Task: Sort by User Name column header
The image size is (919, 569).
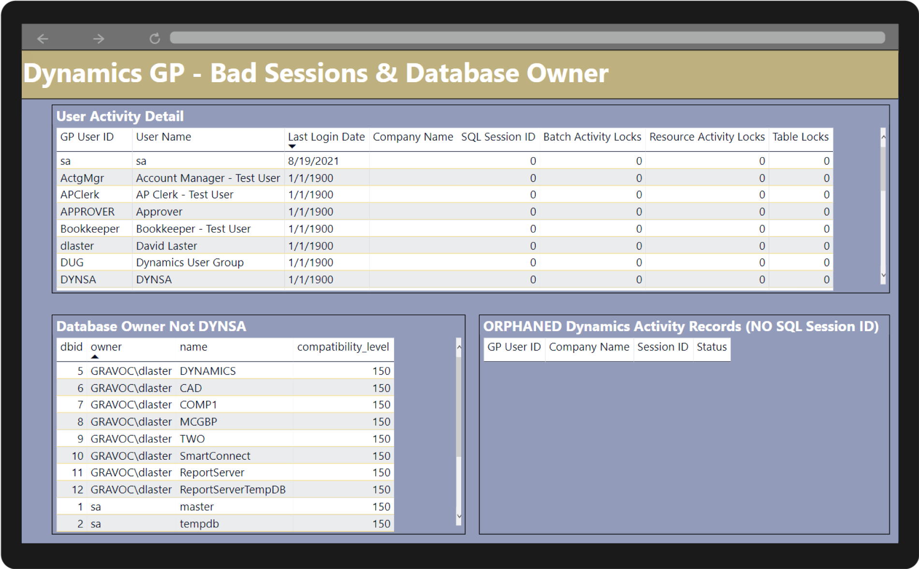Action: click(x=163, y=137)
